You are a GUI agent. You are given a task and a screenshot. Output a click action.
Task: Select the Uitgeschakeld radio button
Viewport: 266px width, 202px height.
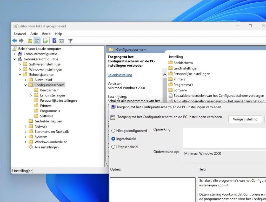pos(113,147)
